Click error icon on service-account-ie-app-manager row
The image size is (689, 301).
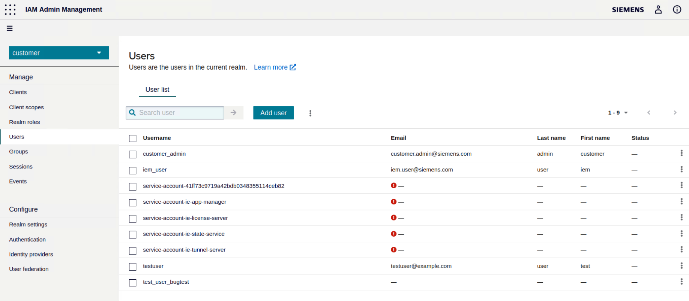coord(393,202)
